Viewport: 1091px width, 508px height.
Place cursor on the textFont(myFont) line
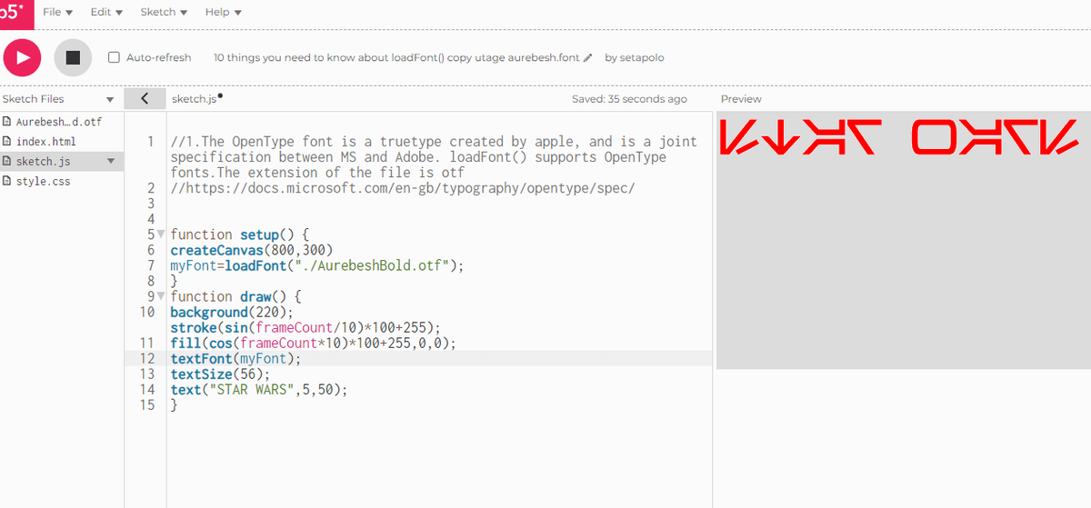tap(235, 359)
